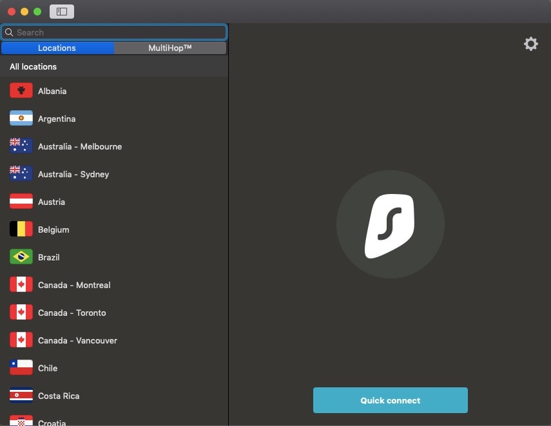
Task: Choose the Australia - Sydney server
Action: (114, 175)
